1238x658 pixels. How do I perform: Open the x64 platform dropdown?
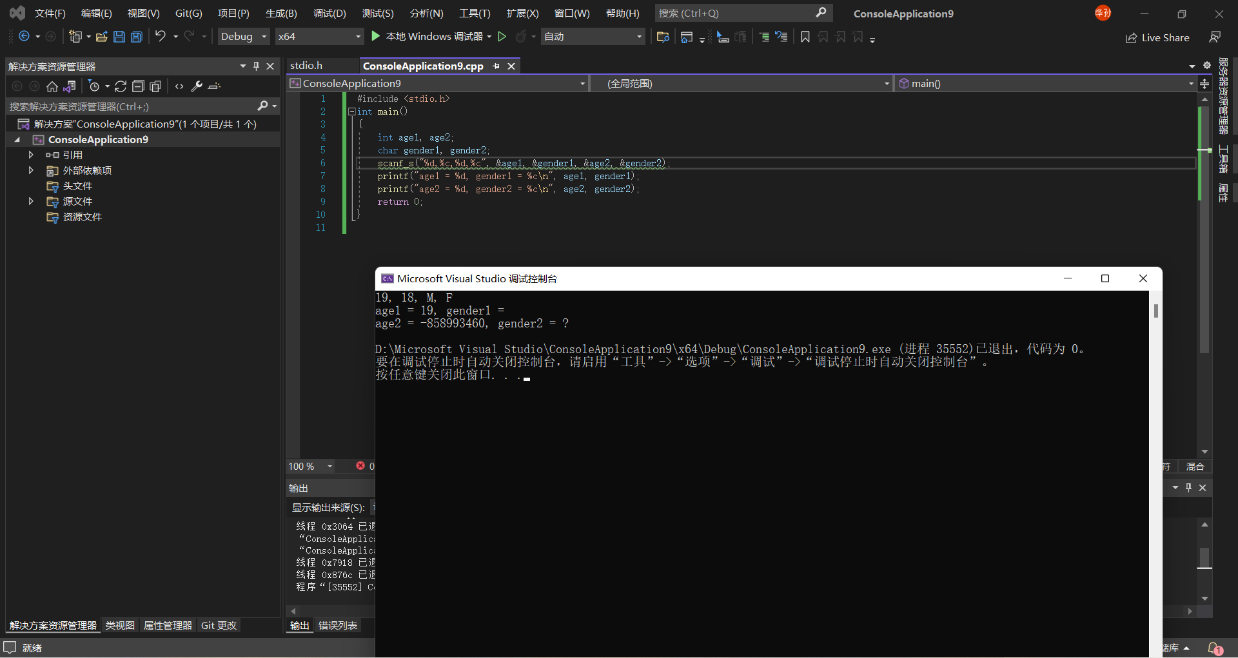click(319, 37)
